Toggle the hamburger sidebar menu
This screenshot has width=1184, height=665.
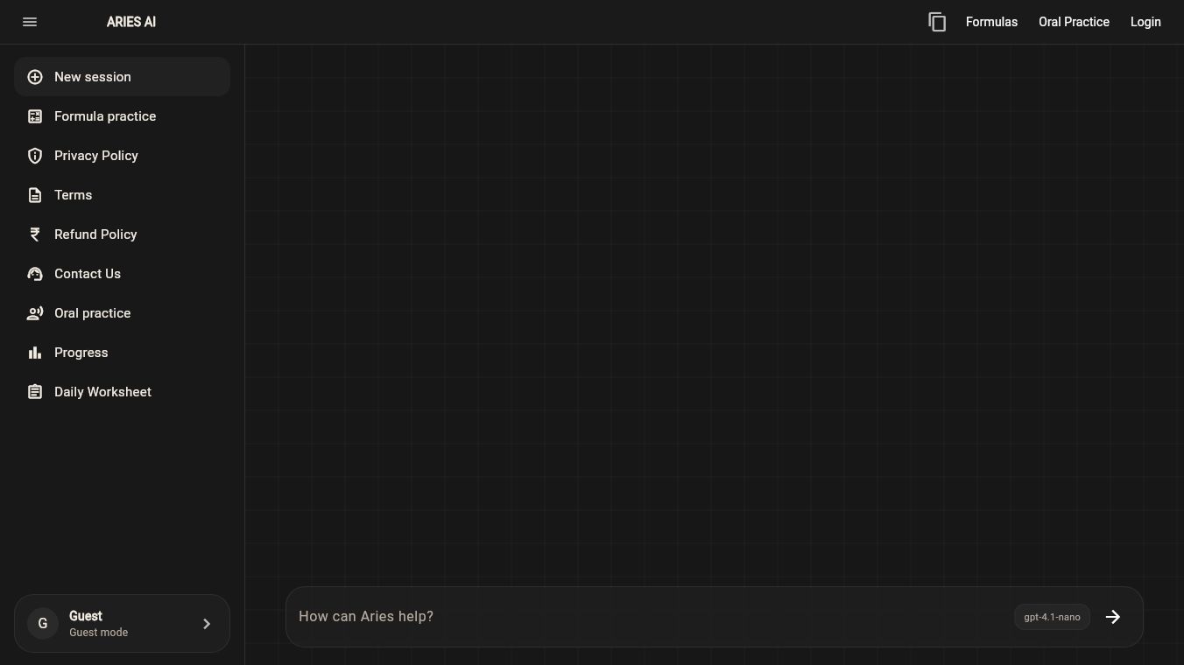(x=30, y=22)
